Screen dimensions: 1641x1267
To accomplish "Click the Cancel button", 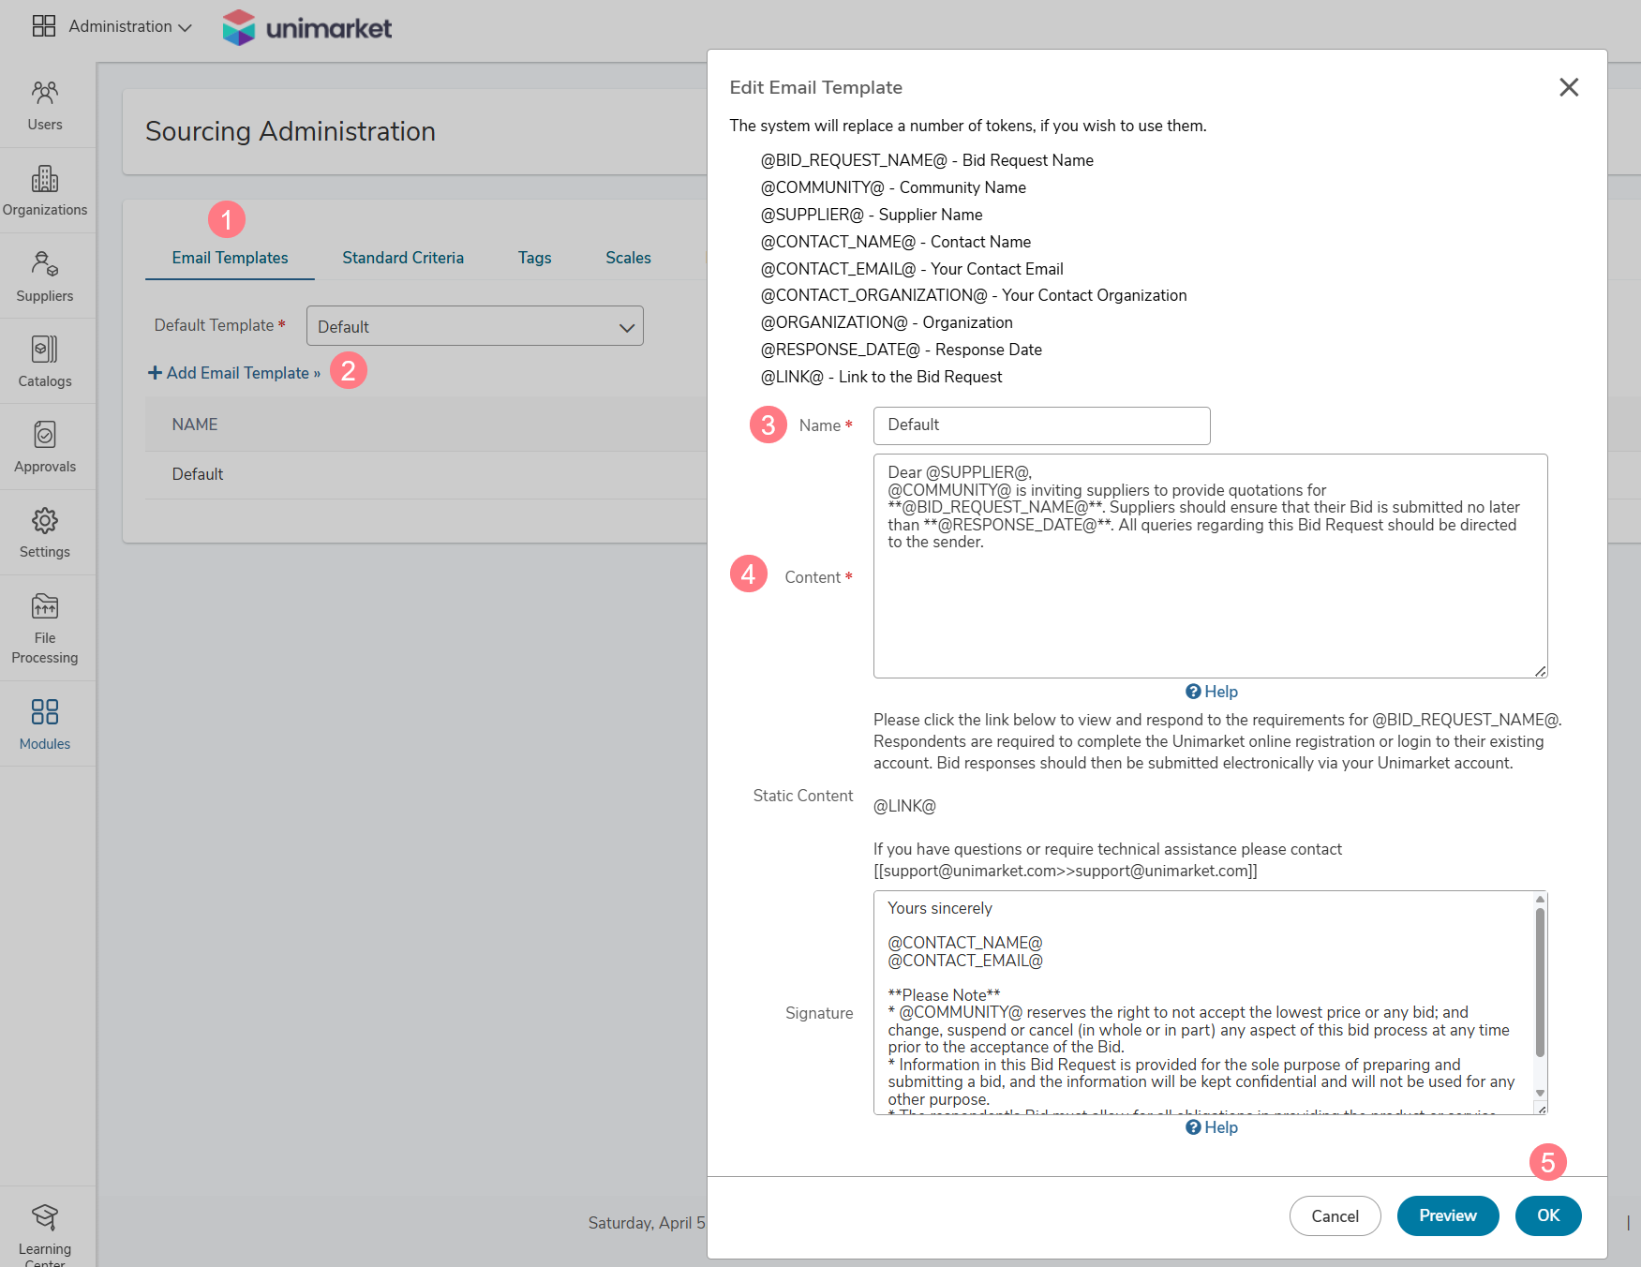I will [x=1335, y=1216].
